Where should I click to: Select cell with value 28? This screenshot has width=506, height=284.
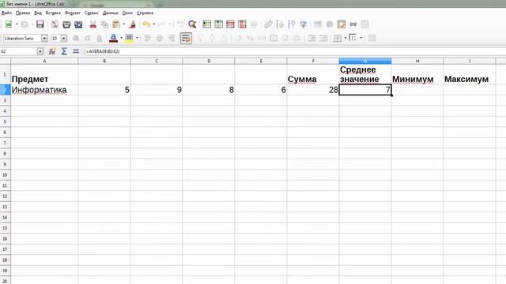coord(313,90)
